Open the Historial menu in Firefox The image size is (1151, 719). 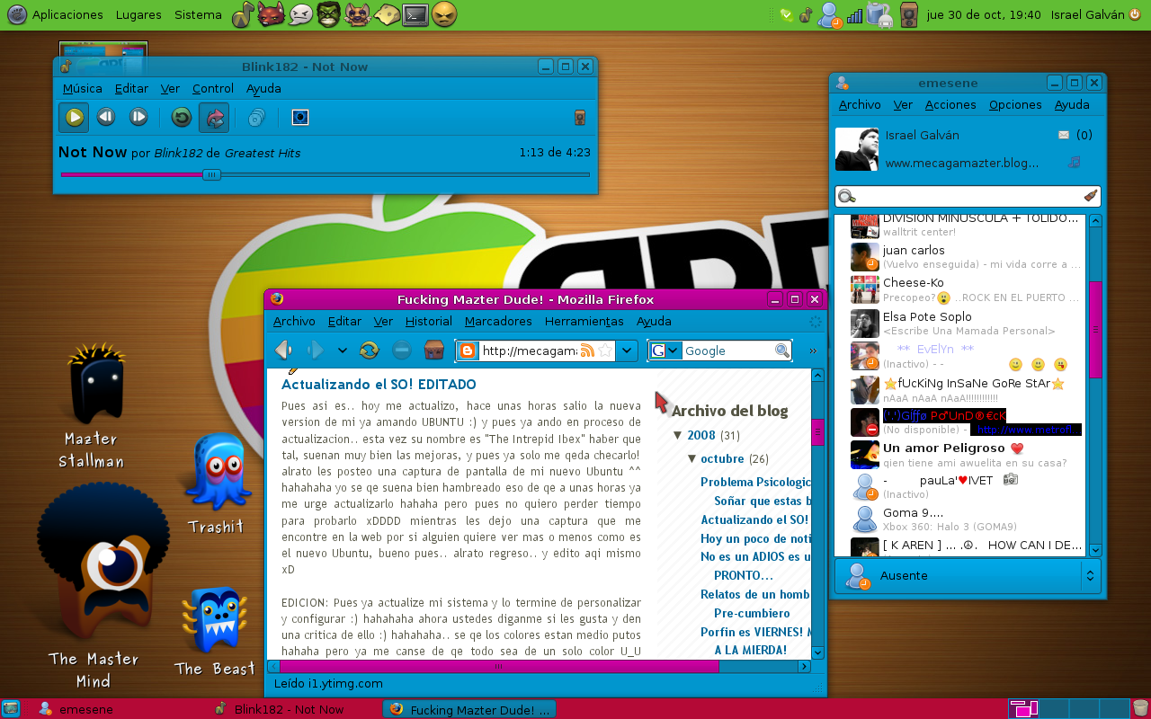429,321
